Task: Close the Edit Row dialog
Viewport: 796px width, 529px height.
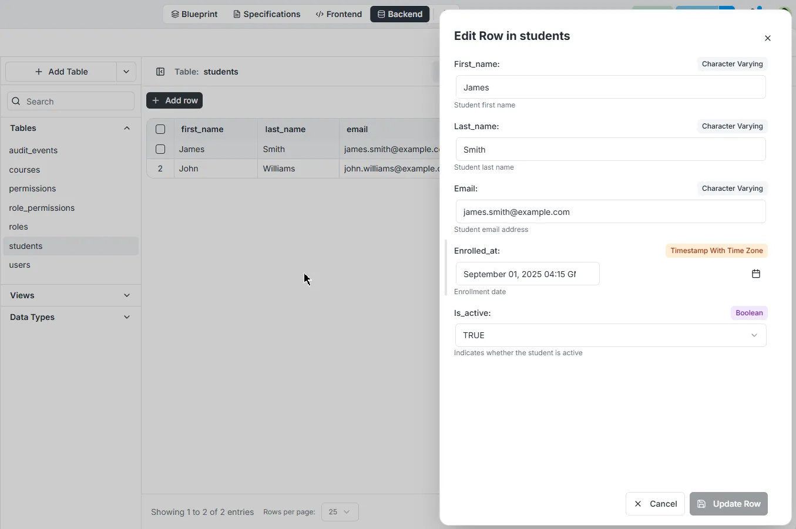Action: coord(767,38)
